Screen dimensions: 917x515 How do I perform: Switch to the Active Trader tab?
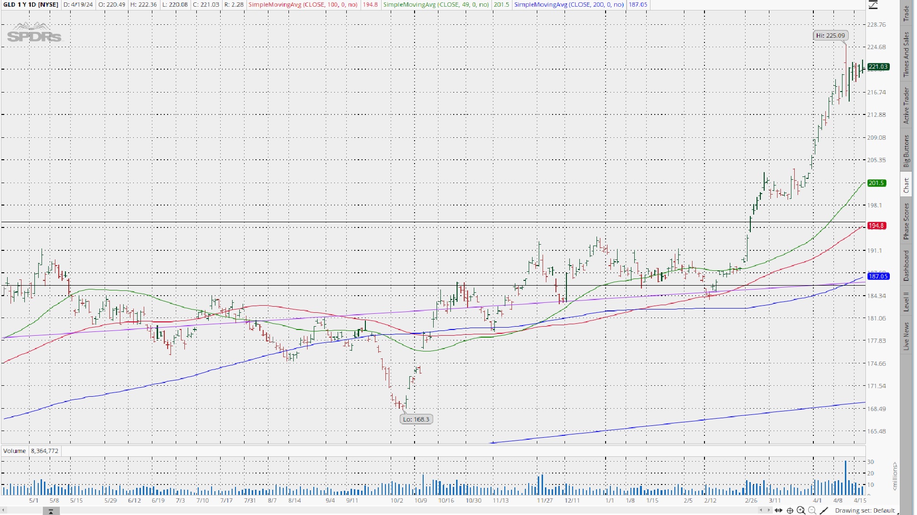(906, 105)
